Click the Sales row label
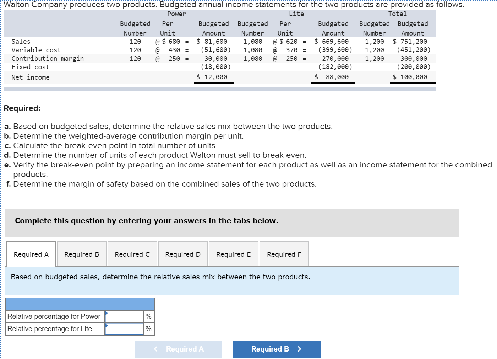Viewport: 497px width, 359px height. (x=21, y=42)
